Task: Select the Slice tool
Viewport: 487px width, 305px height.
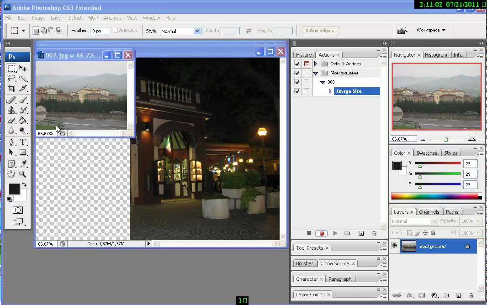Action: pyautogui.click(x=23, y=88)
